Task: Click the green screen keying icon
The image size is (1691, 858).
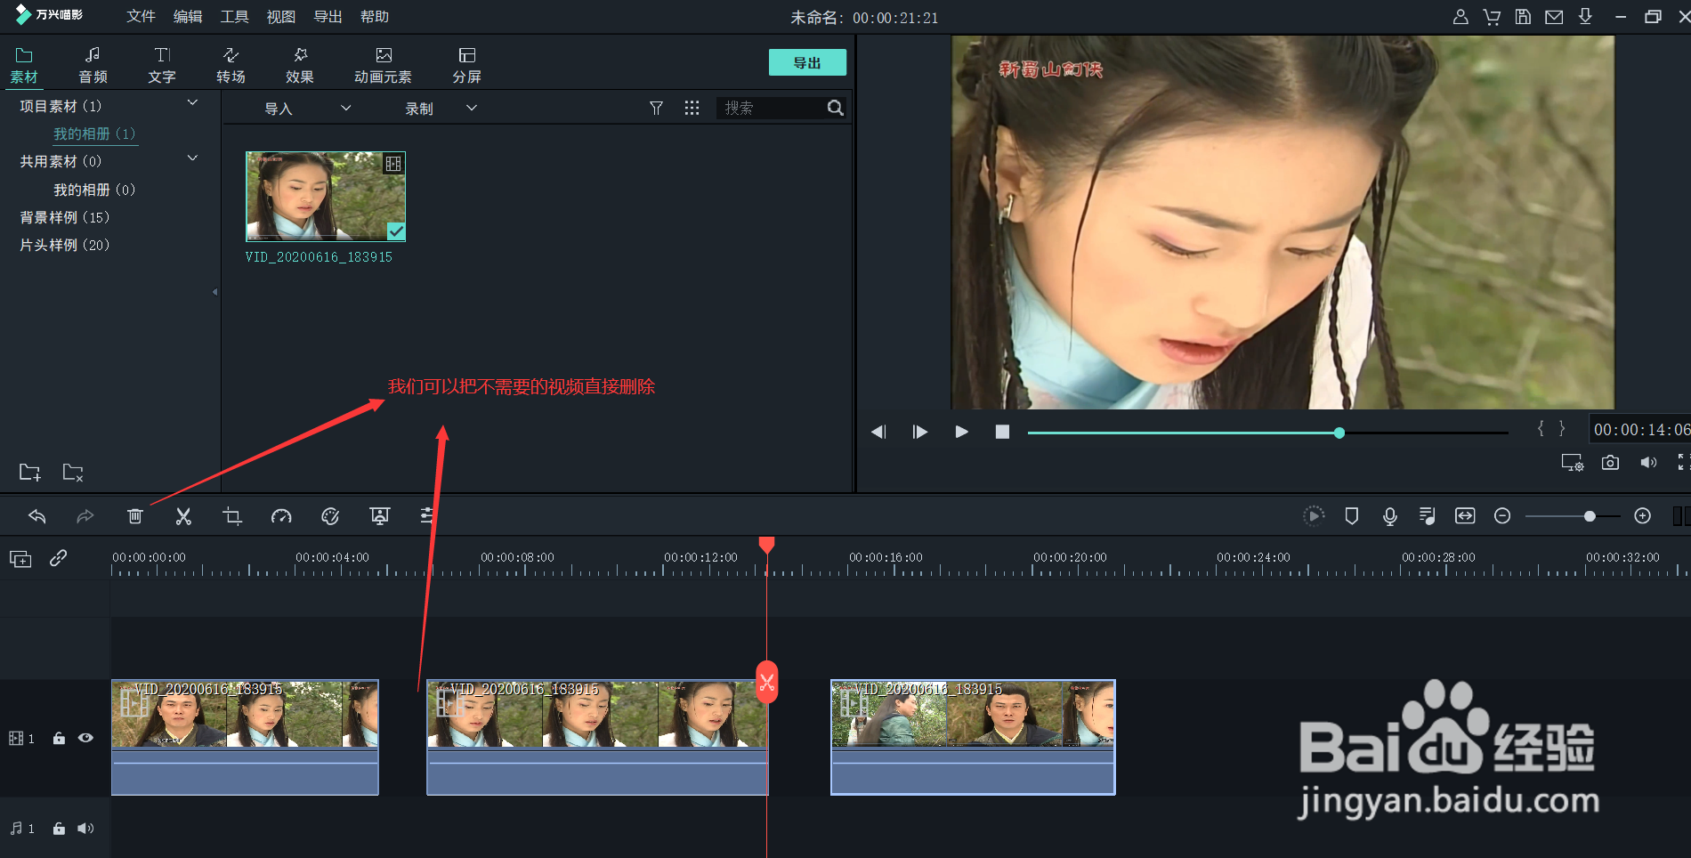Action: click(x=380, y=516)
